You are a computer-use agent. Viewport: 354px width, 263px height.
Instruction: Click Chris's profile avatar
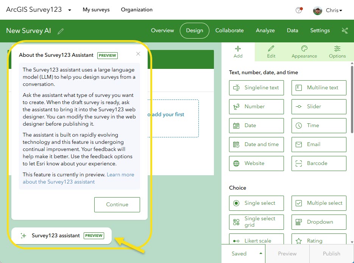(x=317, y=10)
